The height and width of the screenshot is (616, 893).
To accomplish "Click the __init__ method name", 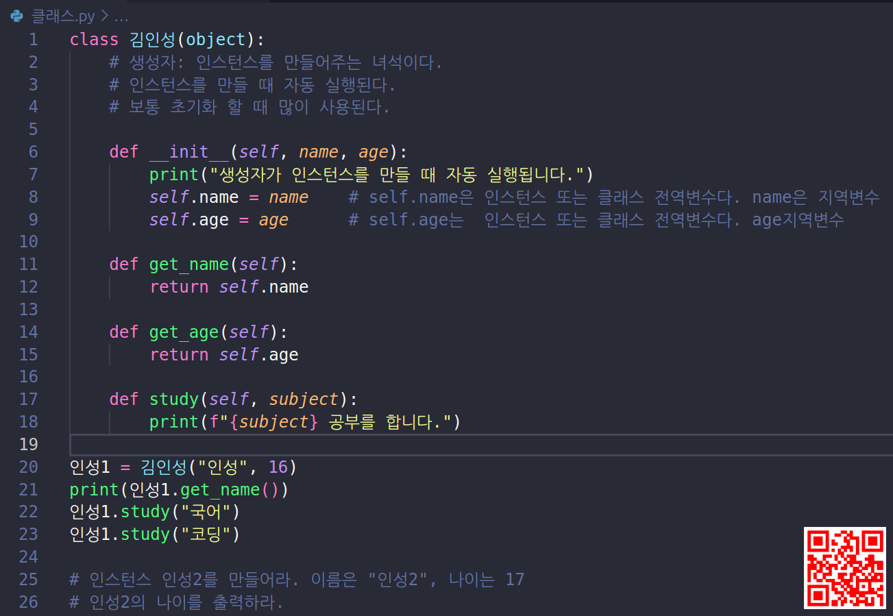I will [x=189, y=152].
